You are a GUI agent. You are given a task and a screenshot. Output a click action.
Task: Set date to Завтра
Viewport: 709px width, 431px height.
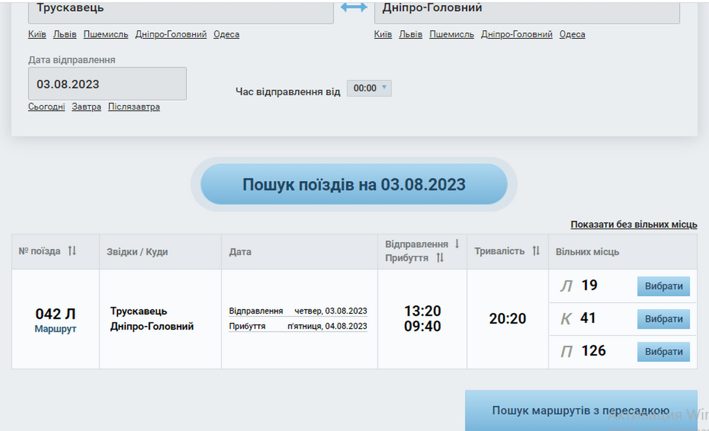coord(86,107)
